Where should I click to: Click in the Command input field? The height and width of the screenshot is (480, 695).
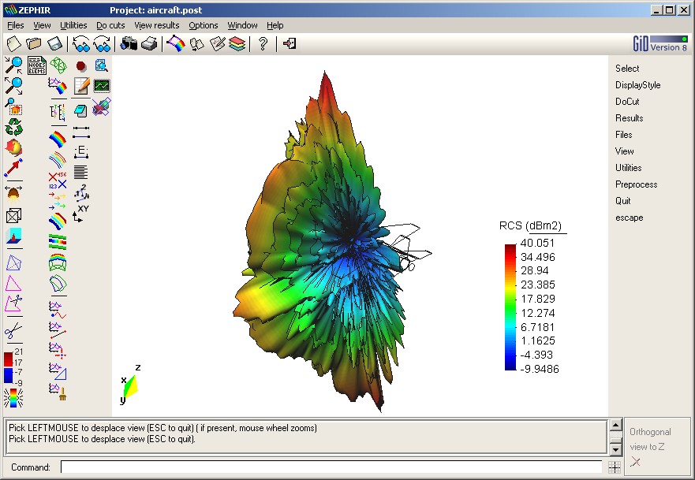pos(331,467)
